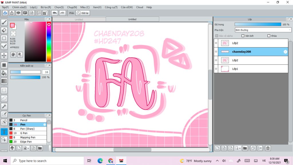The image size is (293, 165).
Task: Choose the Pen (Sharp) brush
Action: 28,129
